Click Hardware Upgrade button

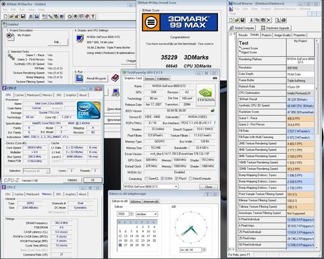pyautogui.click(x=275, y=28)
